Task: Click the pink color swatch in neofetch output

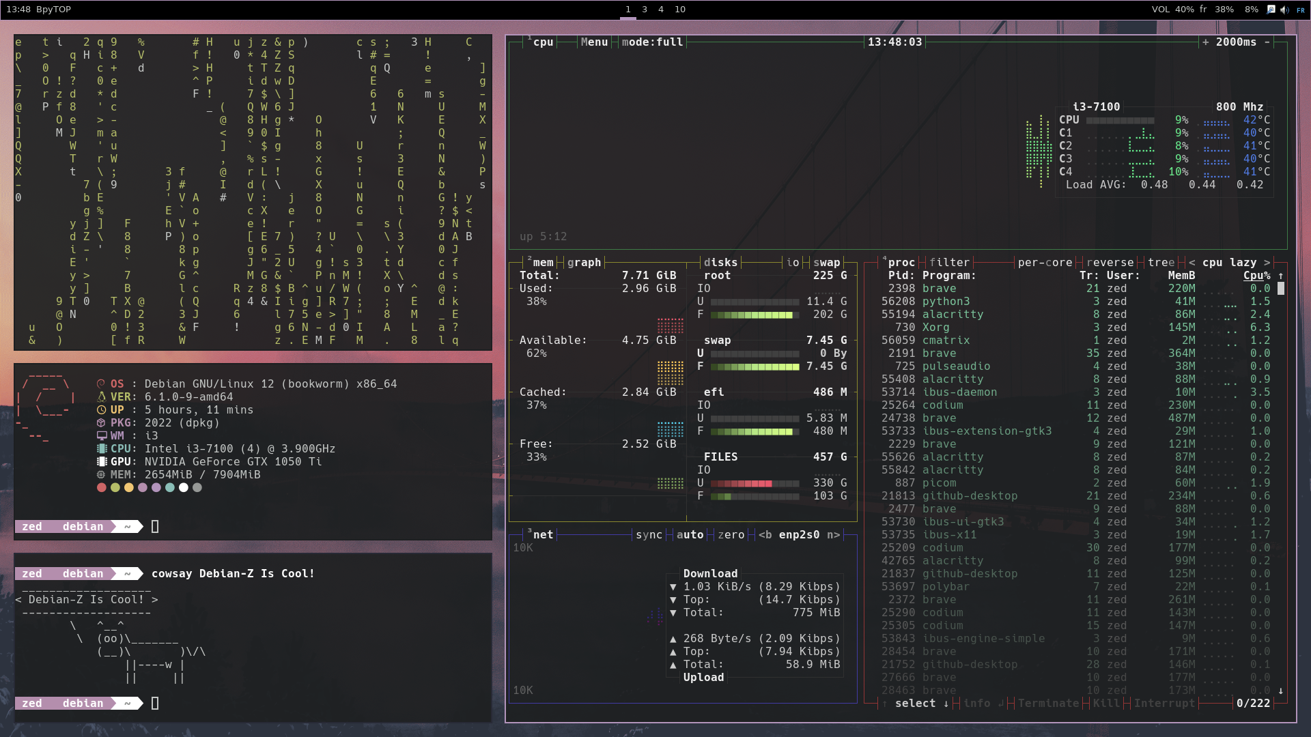Action: 143,488
